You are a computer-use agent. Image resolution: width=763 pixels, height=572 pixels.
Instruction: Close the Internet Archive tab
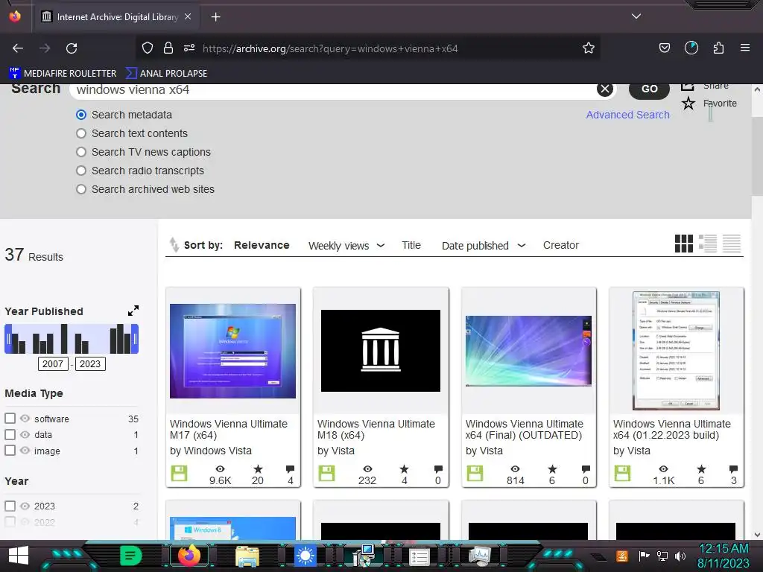tap(188, 16)
